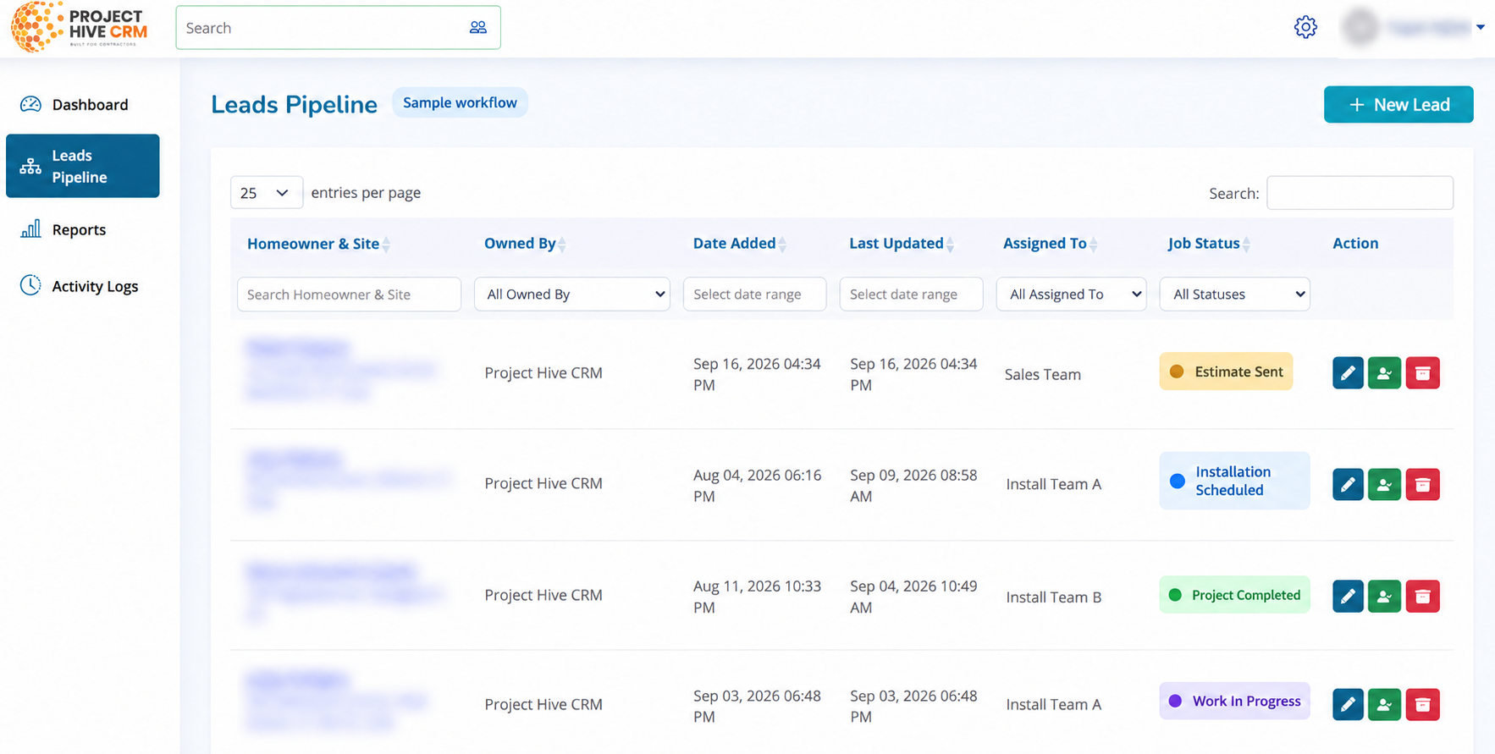Image resolution: width=1495 pixels, height=754 pixels.
Task: Assign user on Installation Scheduled row
Action: pyautogui.click(x=1384, y=485)
